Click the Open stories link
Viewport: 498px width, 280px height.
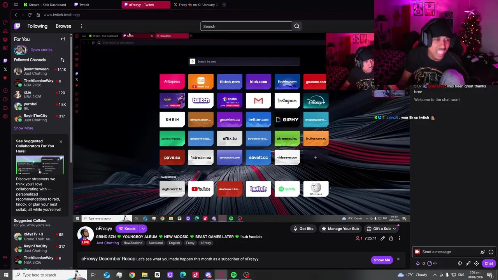pos(41,50)
